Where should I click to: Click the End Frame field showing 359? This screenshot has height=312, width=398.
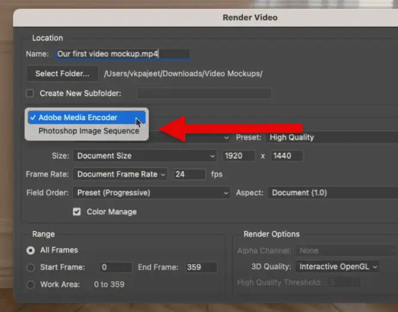[201, 267]
